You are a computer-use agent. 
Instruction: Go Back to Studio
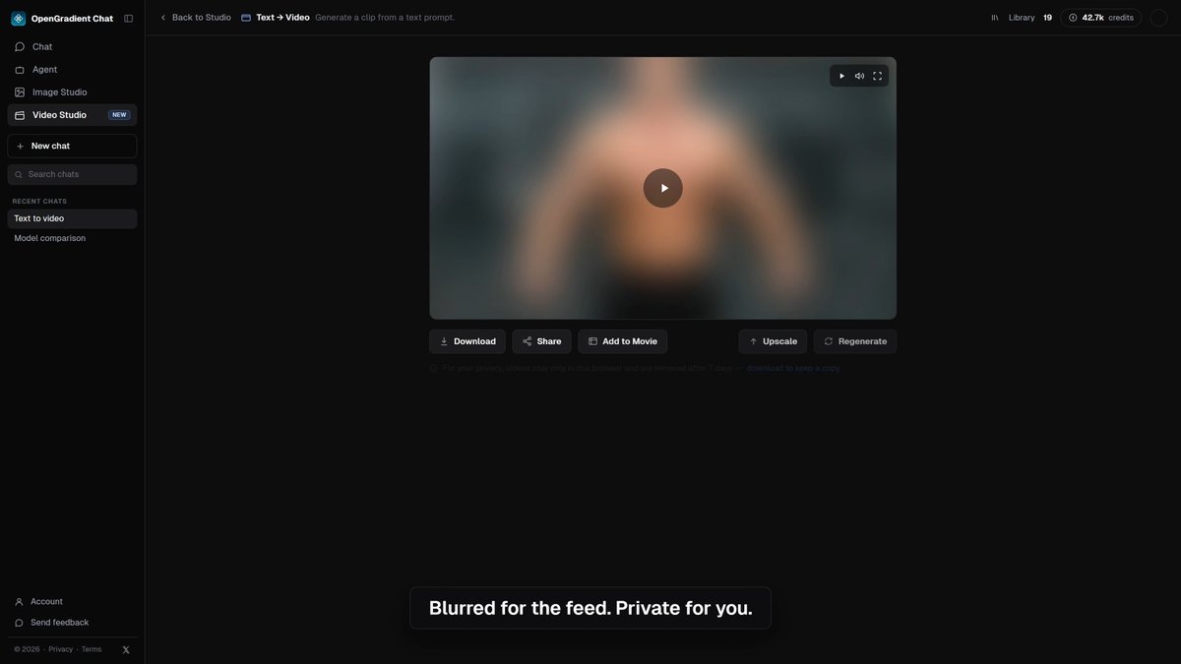(x=196, y=18)
